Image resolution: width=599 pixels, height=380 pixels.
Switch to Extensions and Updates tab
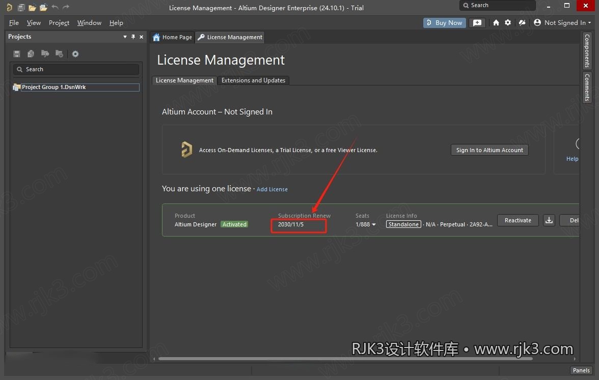tap(253, 80)
